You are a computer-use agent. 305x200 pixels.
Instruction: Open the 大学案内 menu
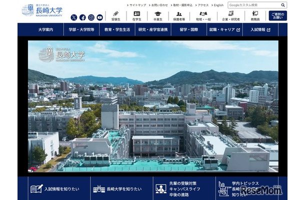tap(45, 30)
